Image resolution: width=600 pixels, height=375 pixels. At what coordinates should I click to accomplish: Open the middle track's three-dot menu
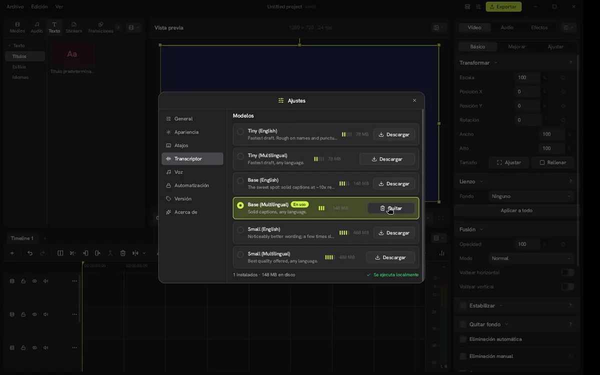click(x=74, y=314)
